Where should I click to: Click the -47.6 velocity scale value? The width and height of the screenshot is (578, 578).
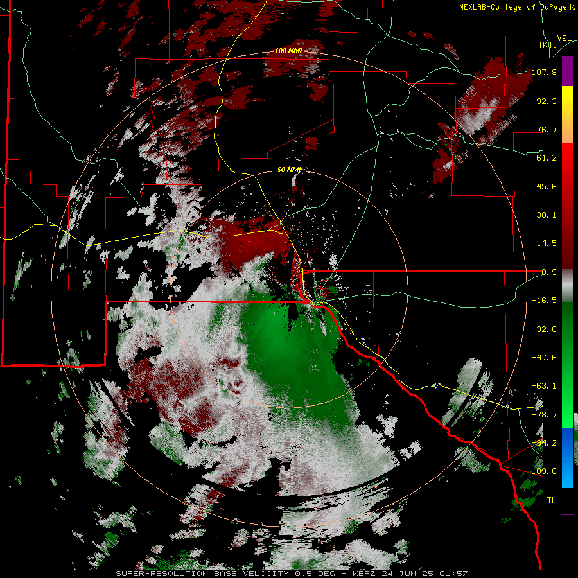544,358
